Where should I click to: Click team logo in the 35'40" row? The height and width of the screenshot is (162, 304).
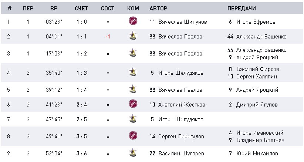133,72
